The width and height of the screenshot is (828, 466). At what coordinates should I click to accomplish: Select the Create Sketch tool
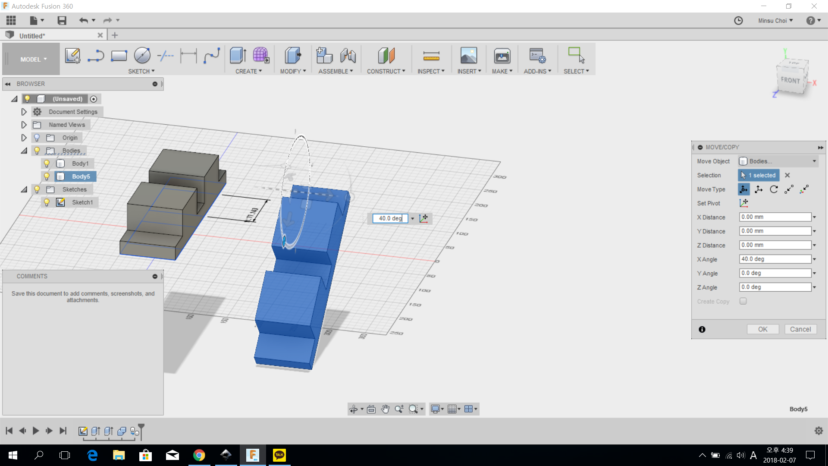pos(72,56)
